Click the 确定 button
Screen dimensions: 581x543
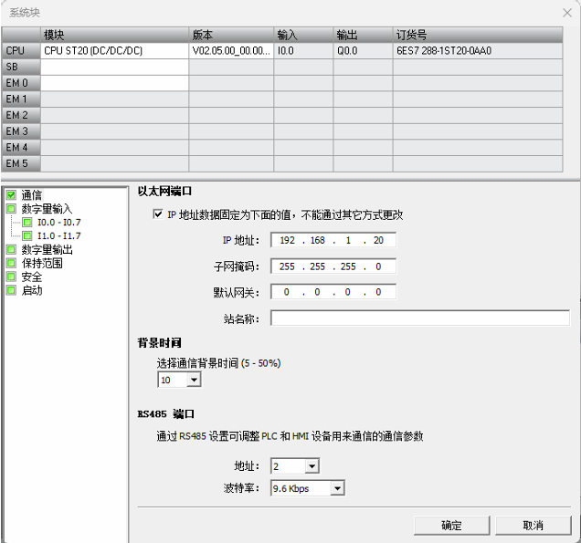451,526
